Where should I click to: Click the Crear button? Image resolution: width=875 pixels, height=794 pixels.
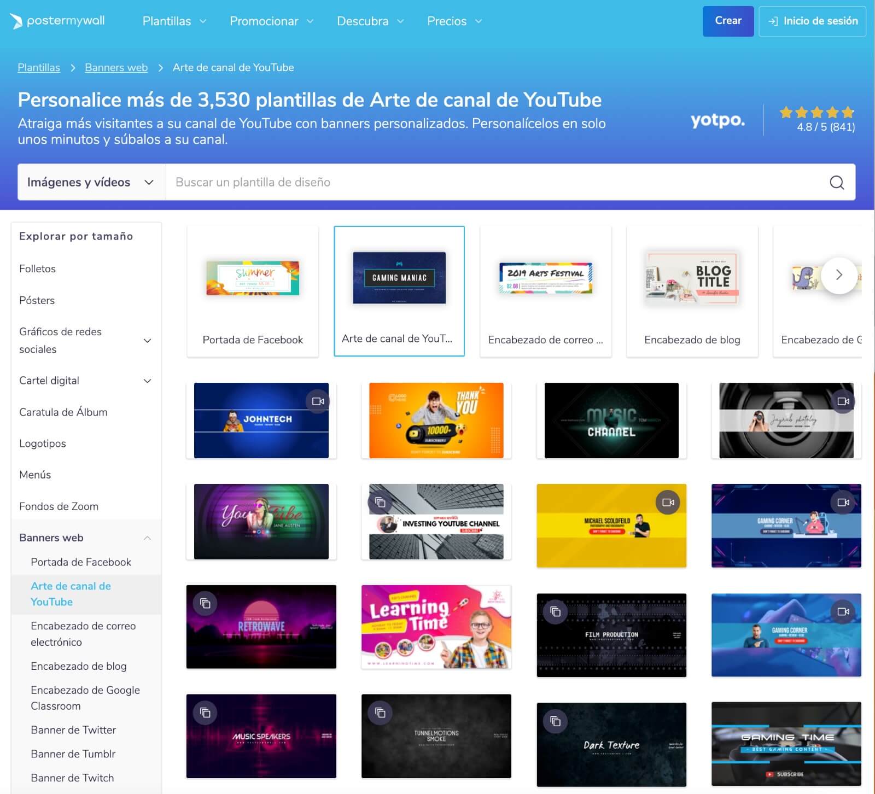pyautogui.click(x=728, y=21)
